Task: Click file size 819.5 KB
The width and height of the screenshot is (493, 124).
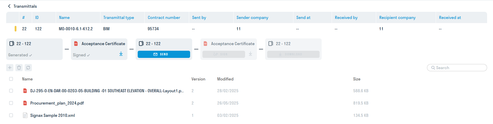Action: tap(361, 103)
